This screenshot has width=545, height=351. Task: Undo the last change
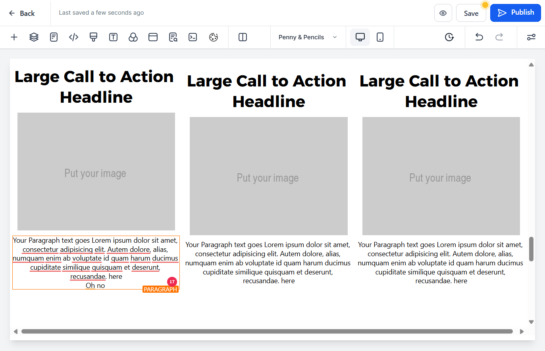tap(479, 37)
